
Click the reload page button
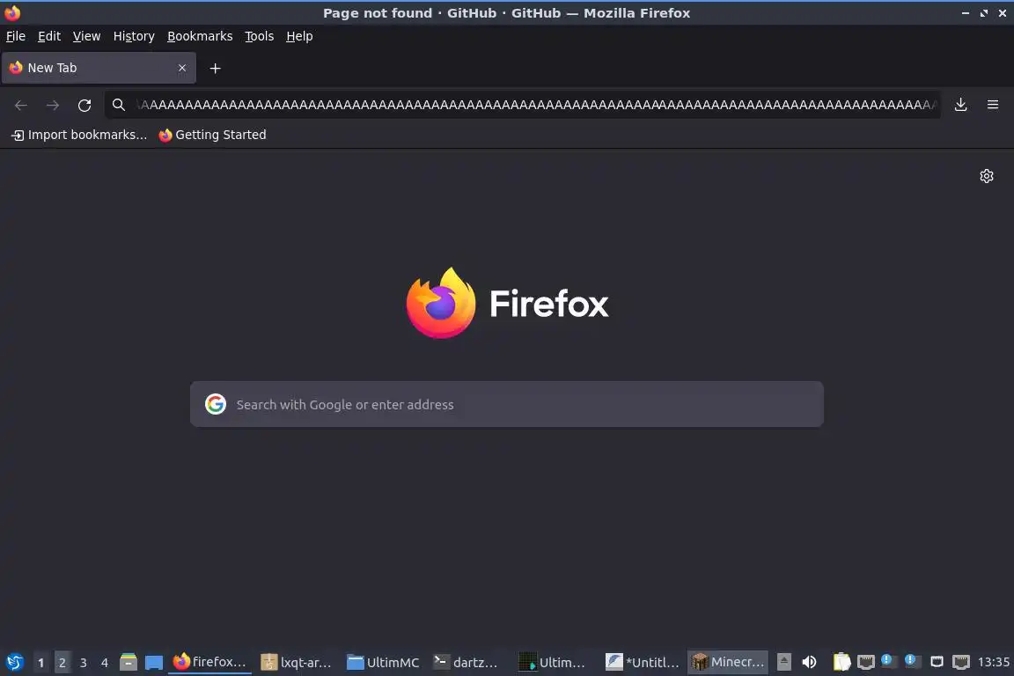[x=84, y=105]
